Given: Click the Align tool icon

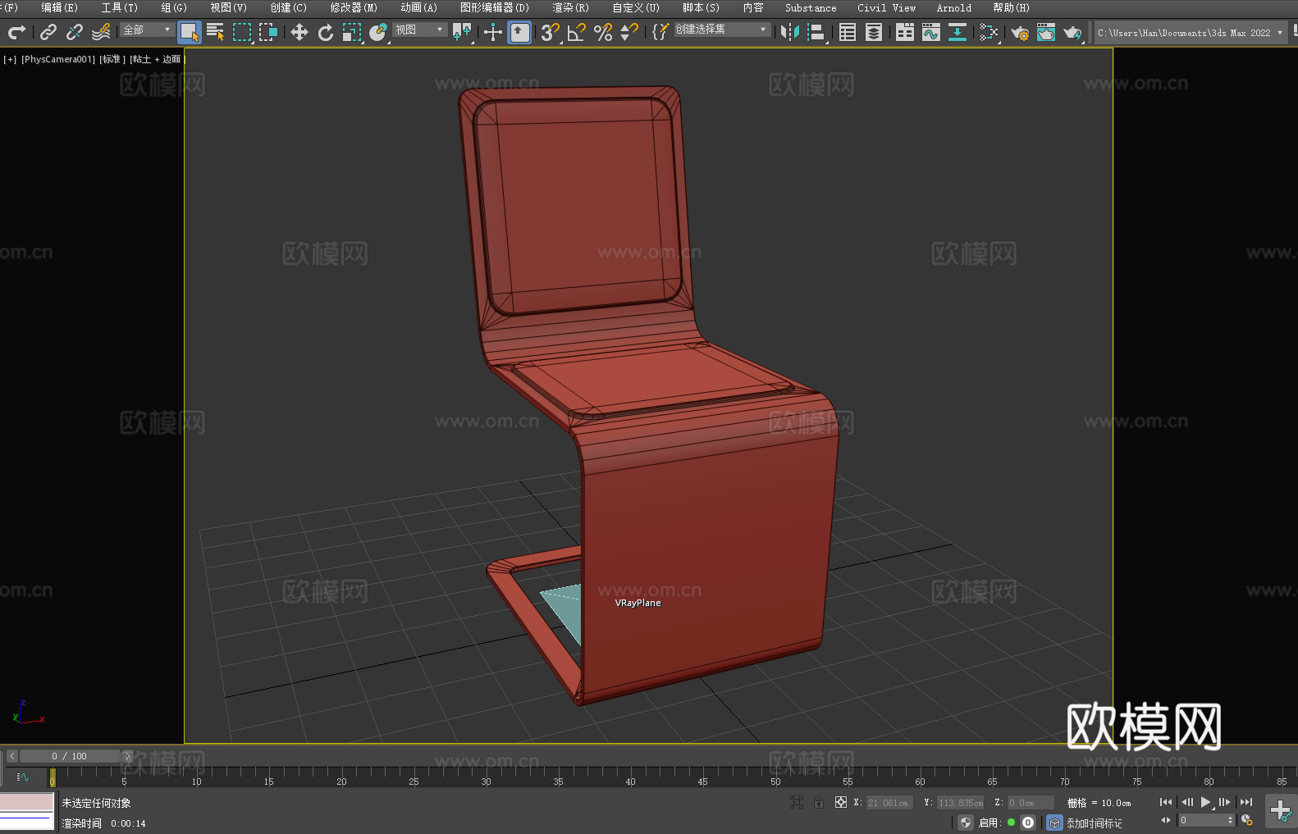Looking at the screenshot, I should click(x=816, y=32).
